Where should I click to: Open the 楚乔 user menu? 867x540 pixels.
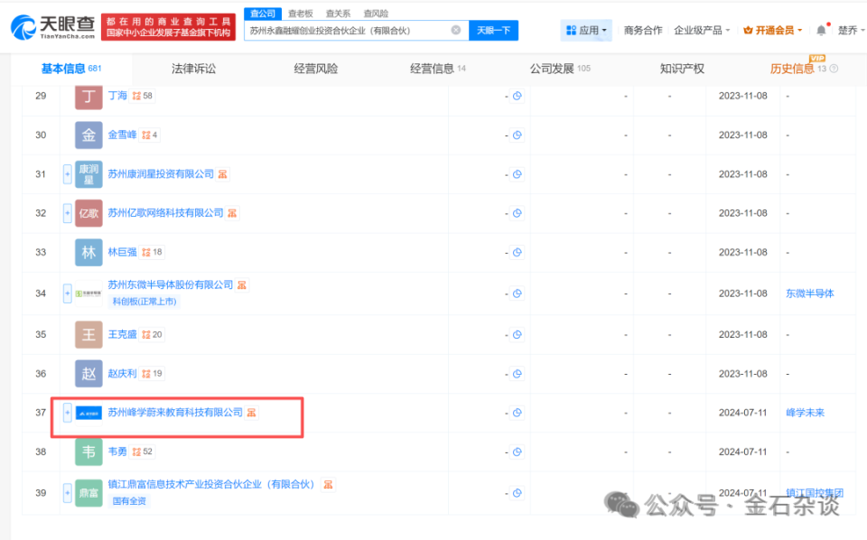coord(851,31)
